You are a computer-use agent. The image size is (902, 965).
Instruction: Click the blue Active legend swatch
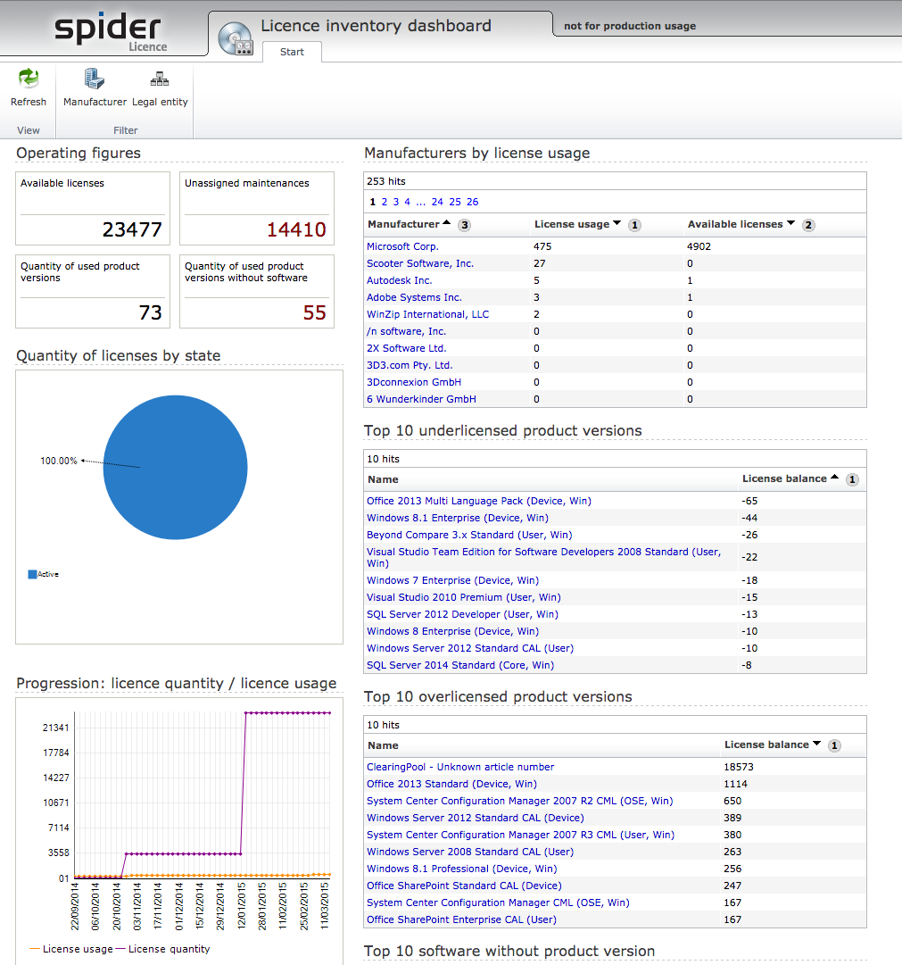pyautogui.click(x=32, y=574)
